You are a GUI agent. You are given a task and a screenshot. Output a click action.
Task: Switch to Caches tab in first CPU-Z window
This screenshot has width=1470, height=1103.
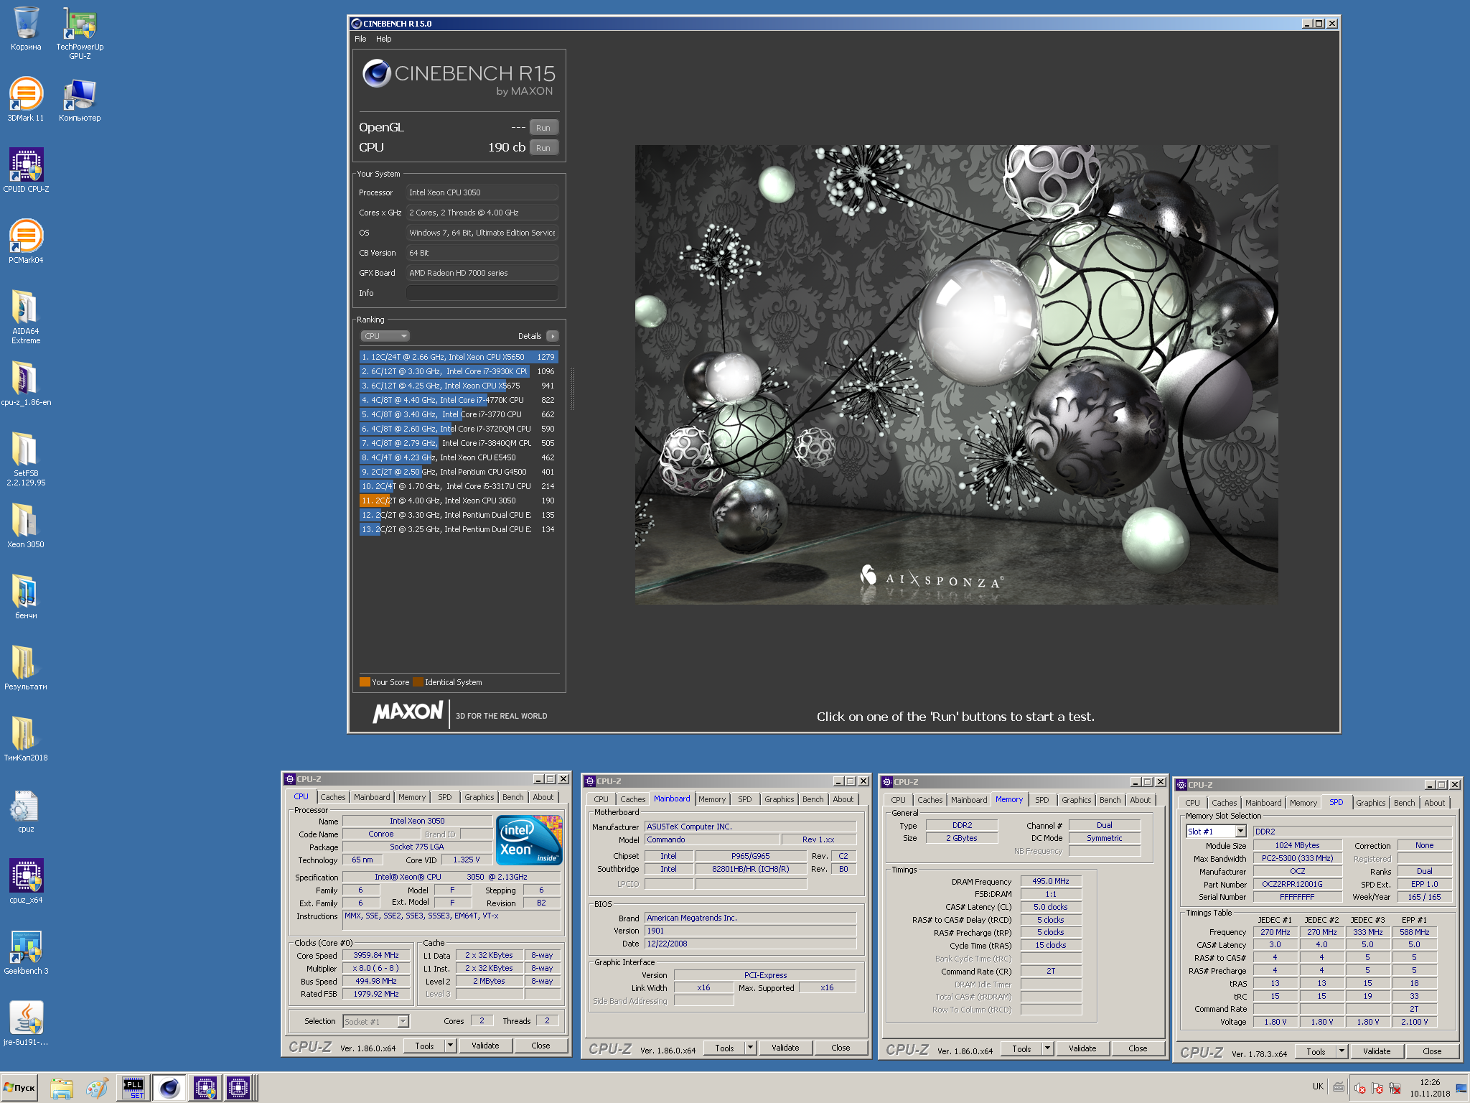point(332,797)
